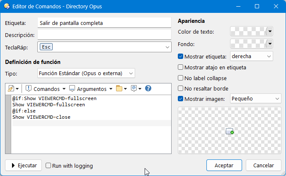Click the Aceptar button
The width and height of the screenshot is (286, 176).
point(224,165)
